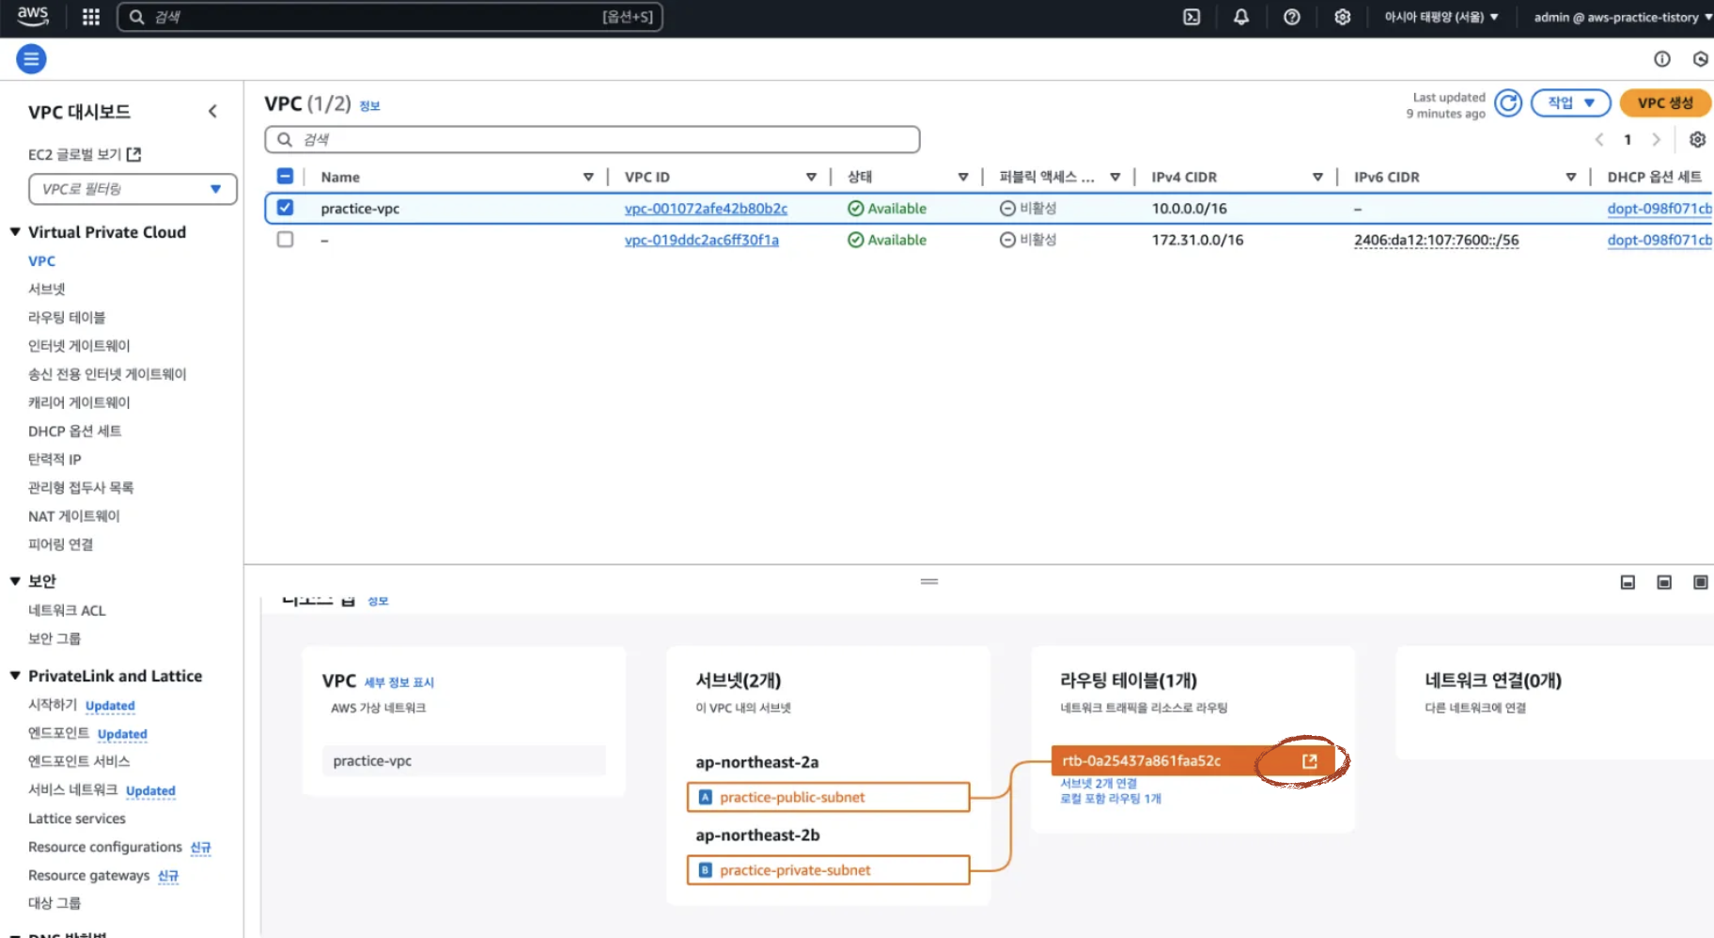Click the 서브넷 2개 연결 link
The width and height of the screenshot is (1714, 938).
pos(1099,784)
